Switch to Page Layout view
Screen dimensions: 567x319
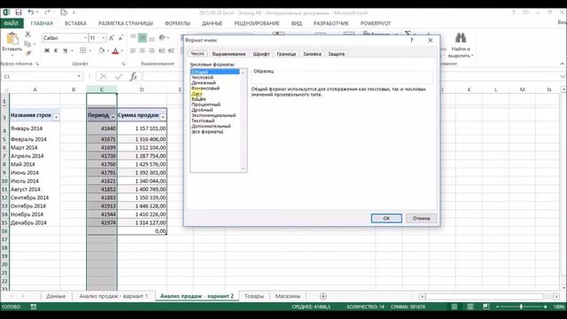pos(470,307)
